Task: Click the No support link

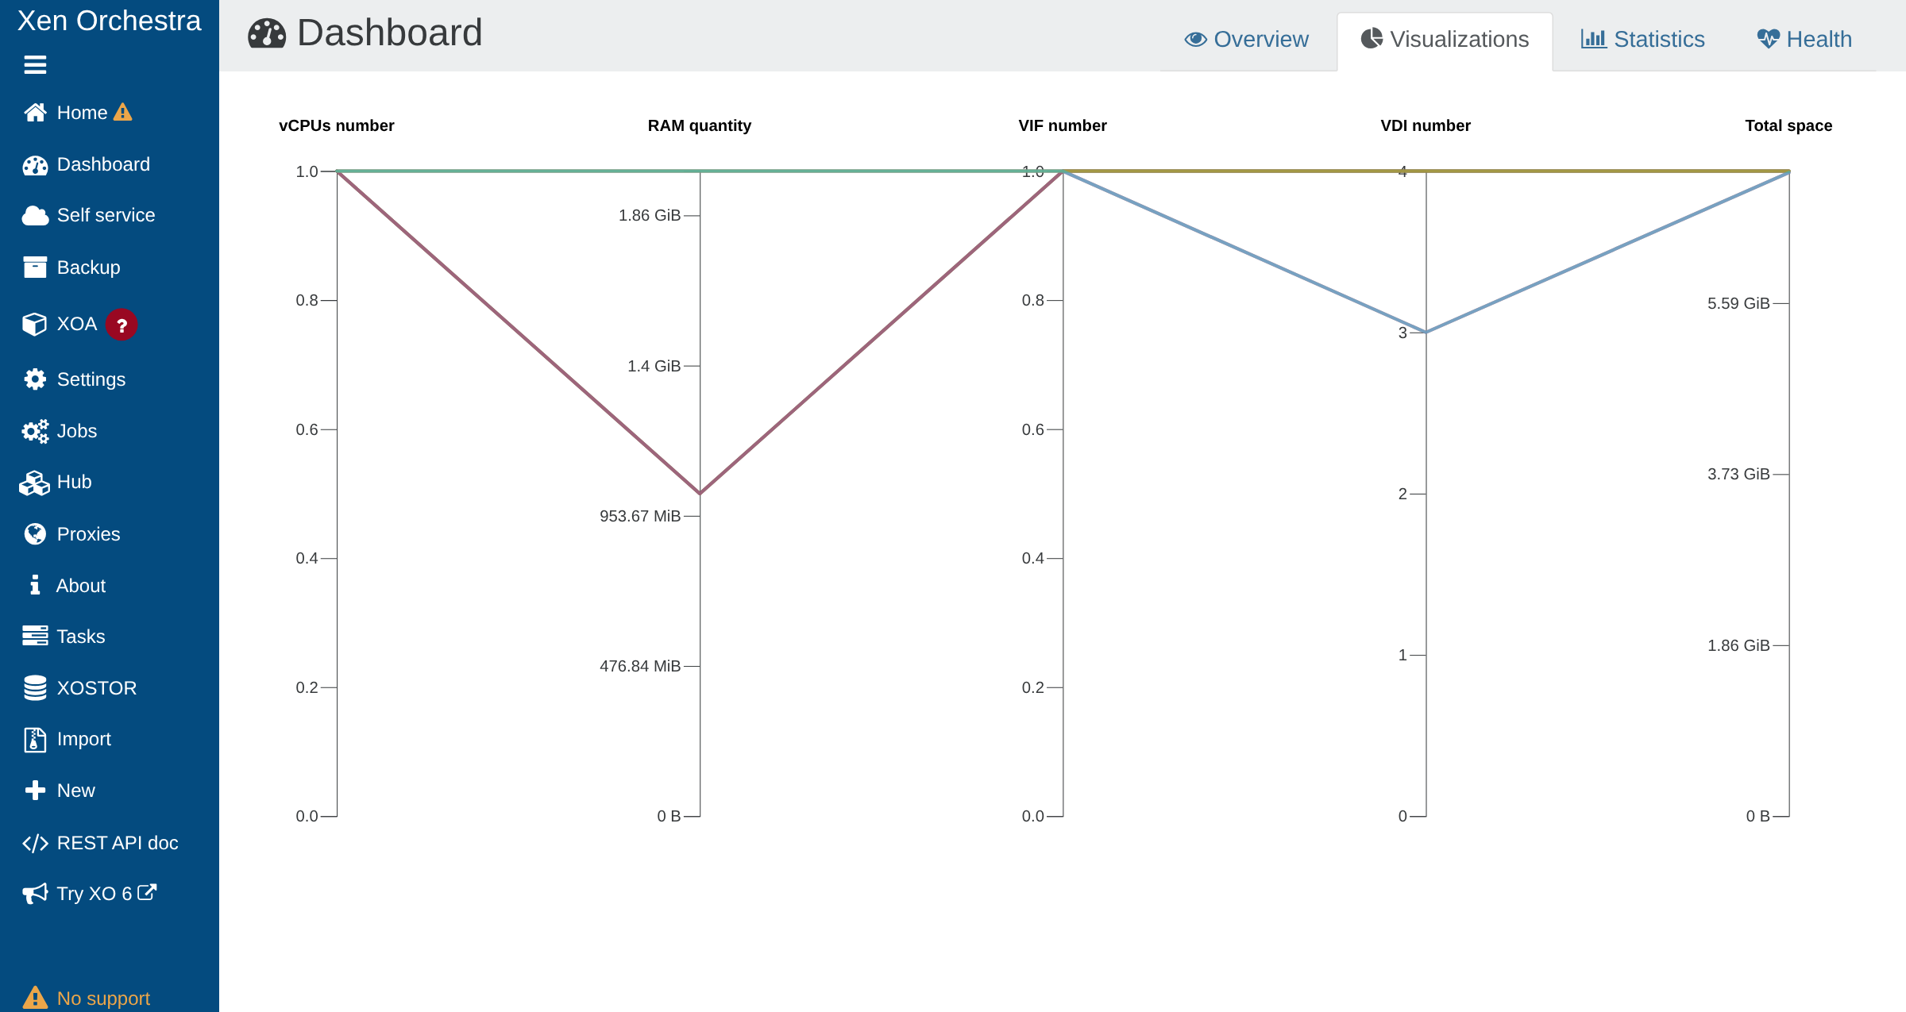Action: 103,999
